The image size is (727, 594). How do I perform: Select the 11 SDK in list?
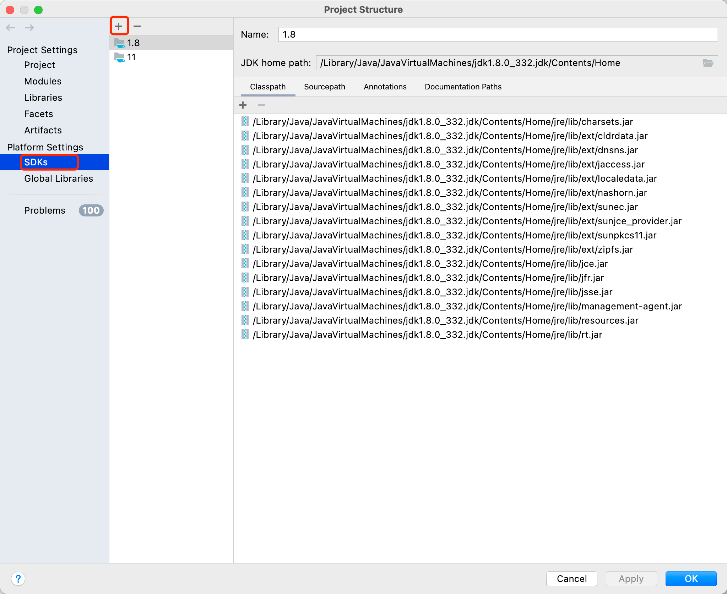131,57
